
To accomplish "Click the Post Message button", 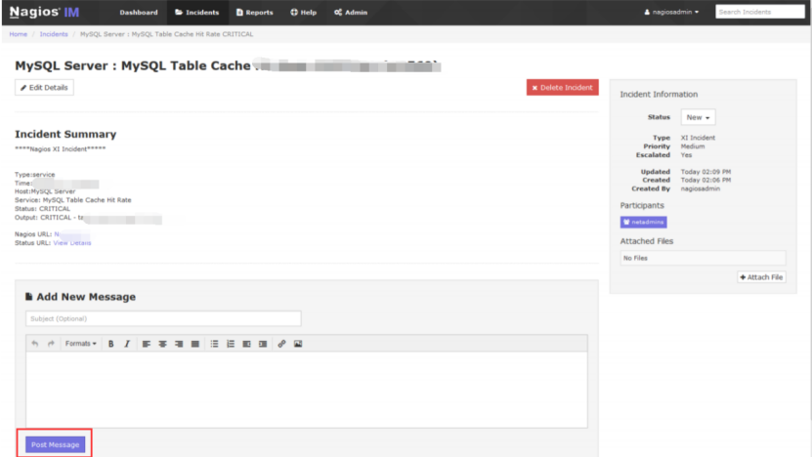I will [x=55, y=444].
